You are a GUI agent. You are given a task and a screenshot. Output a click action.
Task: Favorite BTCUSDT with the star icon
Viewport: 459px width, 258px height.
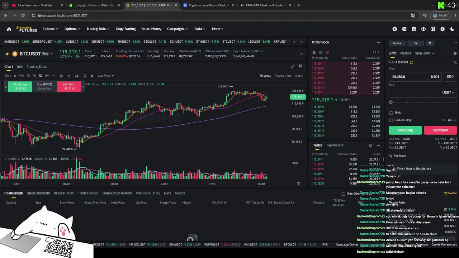pyautogui.click(x=7, y=54)
